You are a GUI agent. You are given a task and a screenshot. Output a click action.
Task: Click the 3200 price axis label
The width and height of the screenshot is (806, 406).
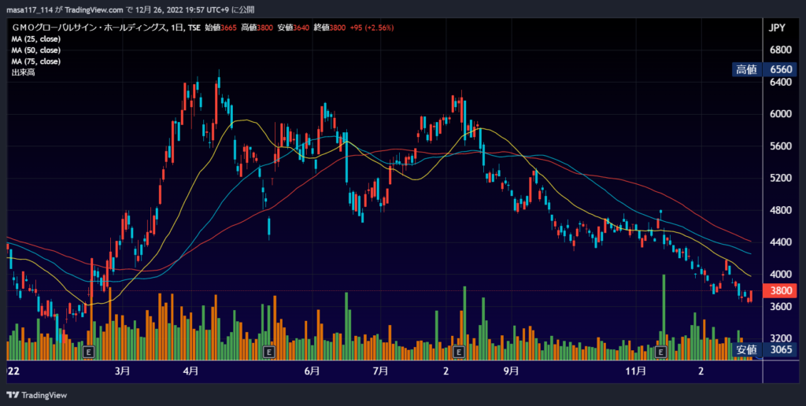point(780,338)
